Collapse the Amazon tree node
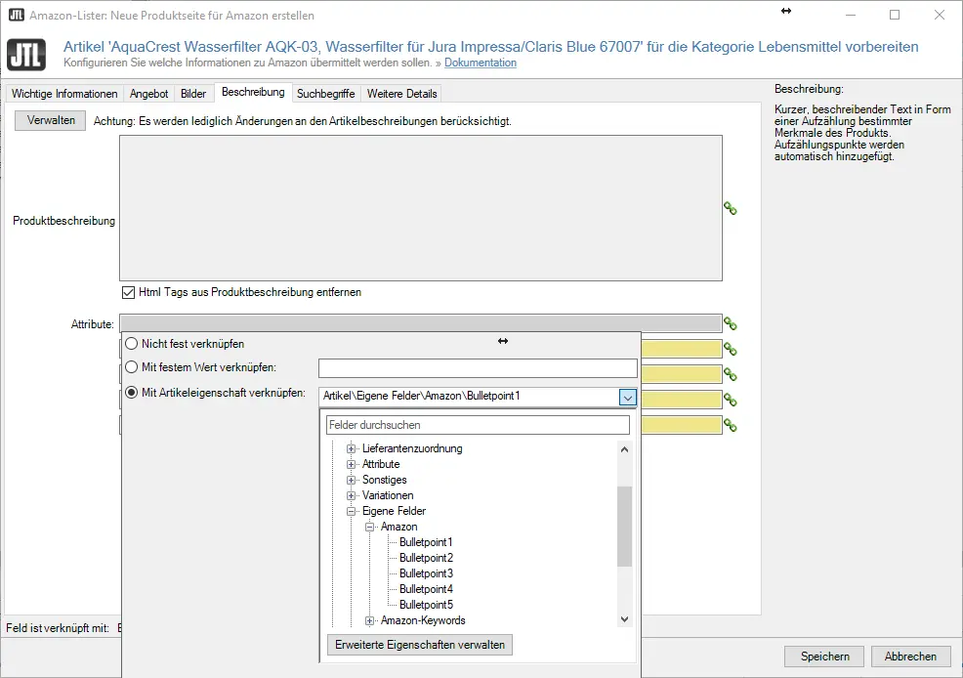 point(370,527)
